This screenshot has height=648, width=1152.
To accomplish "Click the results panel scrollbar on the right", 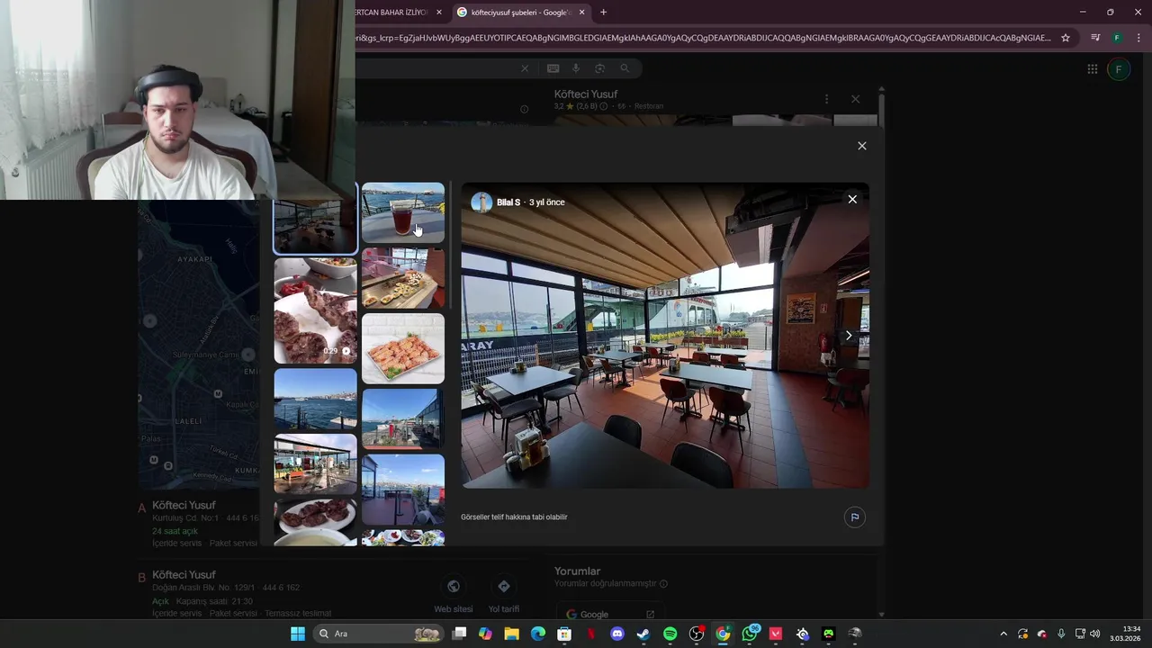I will click(x=881, y=351).
